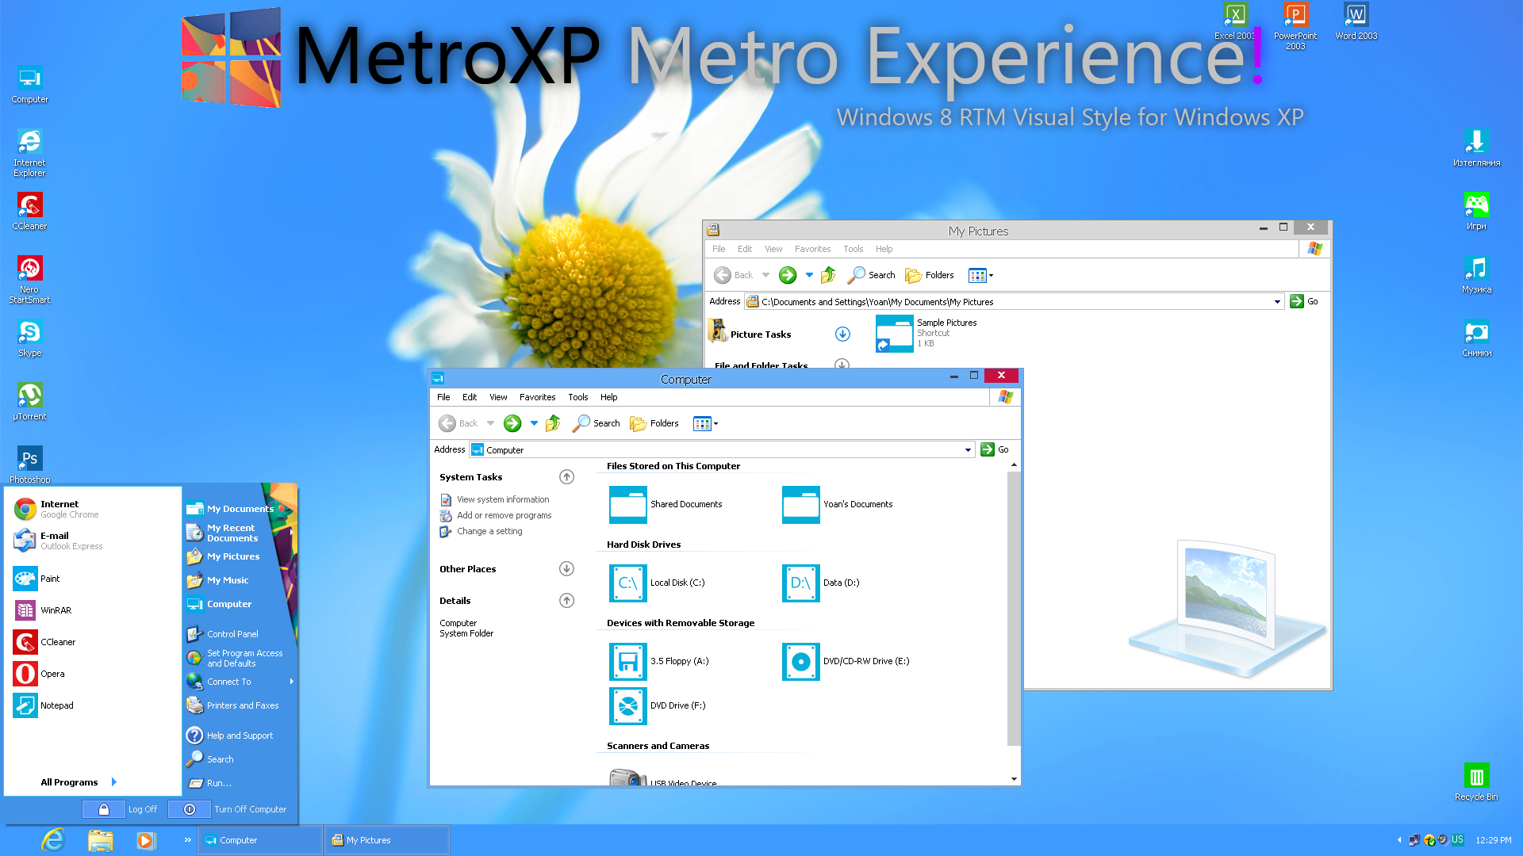Click Go button in My Pictures window

(x=1304, y=301)
